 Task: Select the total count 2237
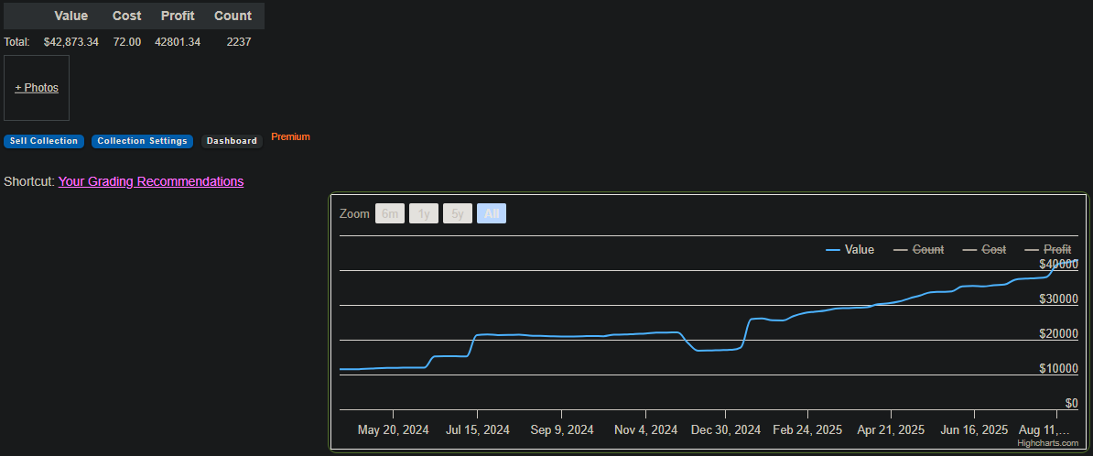pyautogui.click(x=239, y=42)
